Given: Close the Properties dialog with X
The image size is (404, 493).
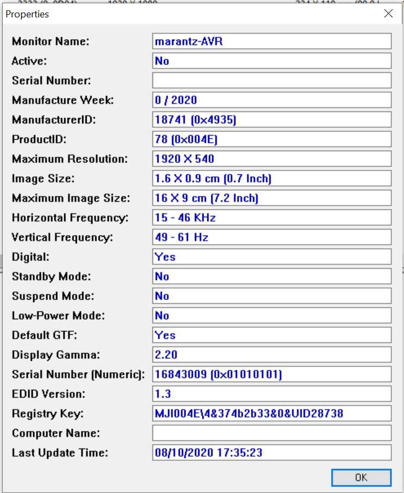Looking at the screenshot, I should click(x=389, y=14).
